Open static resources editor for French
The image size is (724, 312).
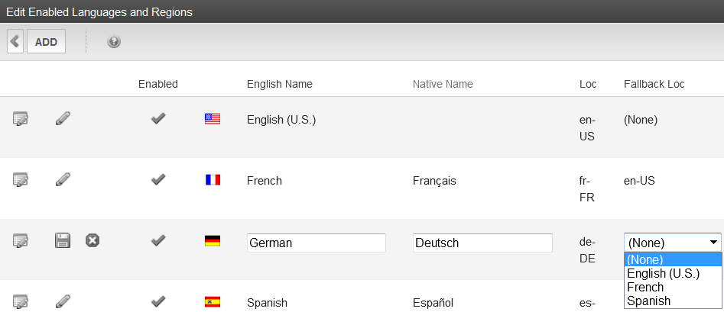[x=21, y=179]
